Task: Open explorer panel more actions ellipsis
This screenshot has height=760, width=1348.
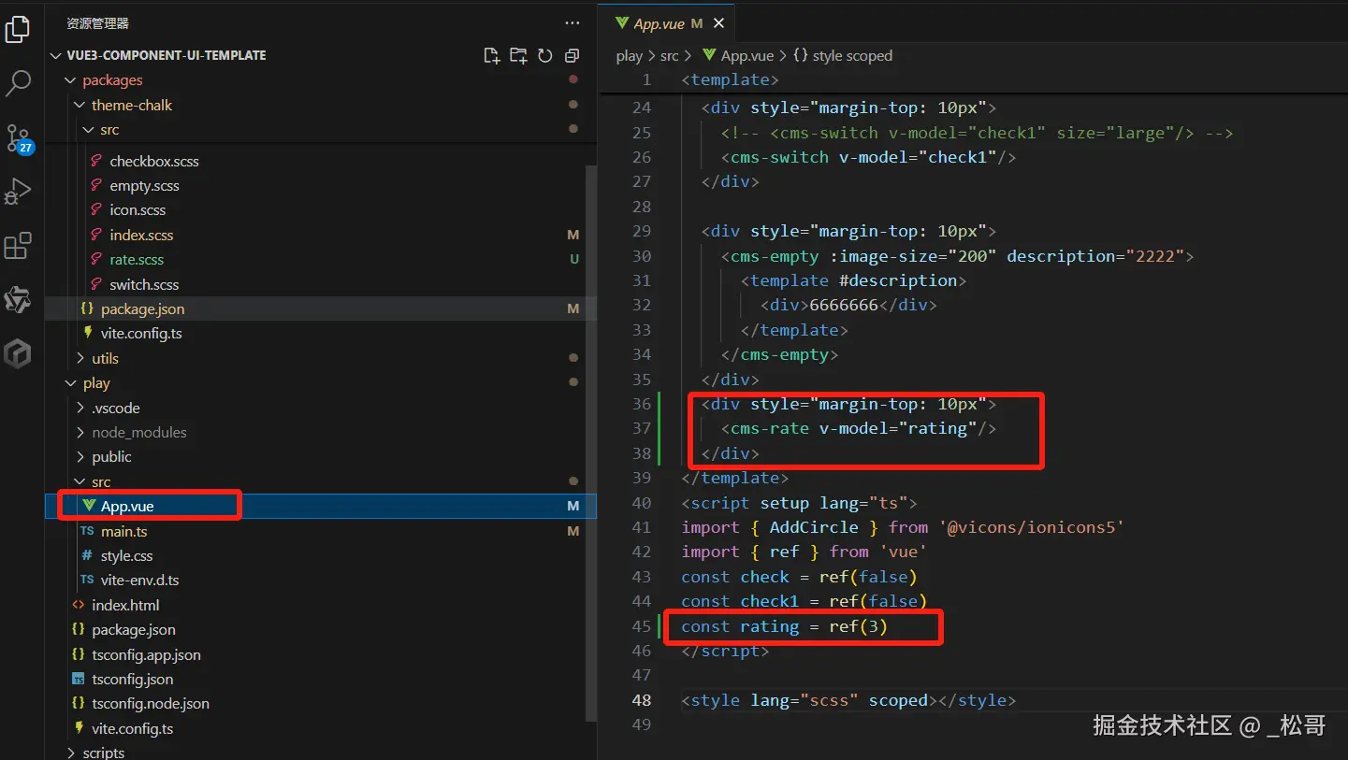Action: [573, 23]
